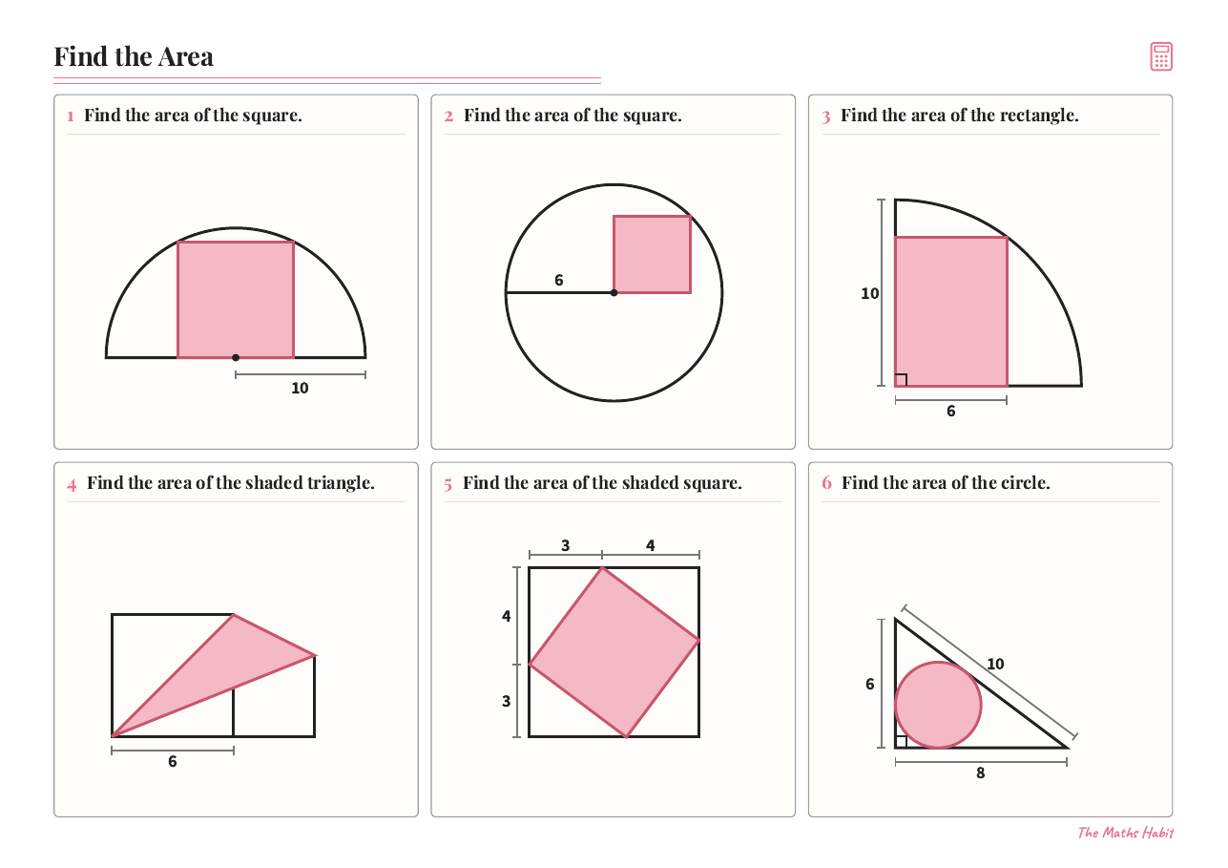This screenshot has height=868, width=1228.
Task: Click the pink square inside the circle
Action: [x=652, y=254]
